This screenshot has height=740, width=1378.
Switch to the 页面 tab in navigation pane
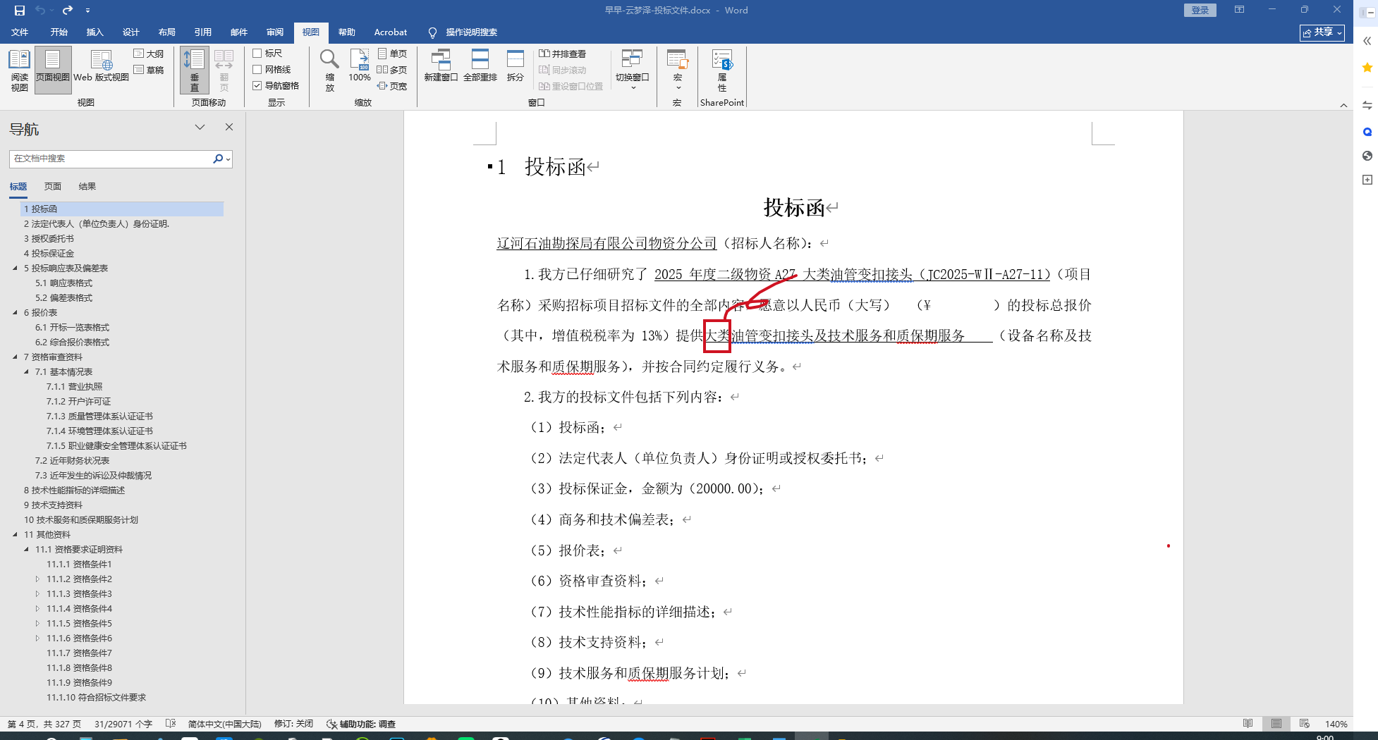[53, 187]
